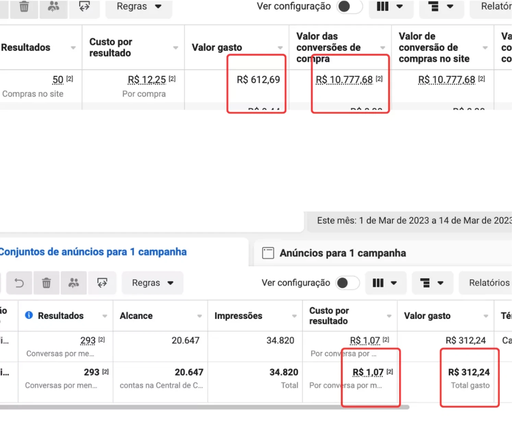Image resolution: width=512 pixels, height=423 pixels.
Task: Expand Valor de conversão de compras no site arrow
Action: 485,48
